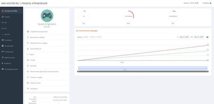Open Настройки gears icon in sidebar
This screenshot has height=104, width=214.
pyautogui.click(x=3, y=40)
